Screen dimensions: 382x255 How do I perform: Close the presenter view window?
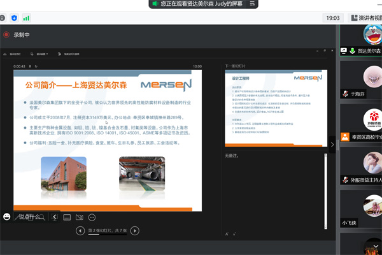tap(332, 50)
